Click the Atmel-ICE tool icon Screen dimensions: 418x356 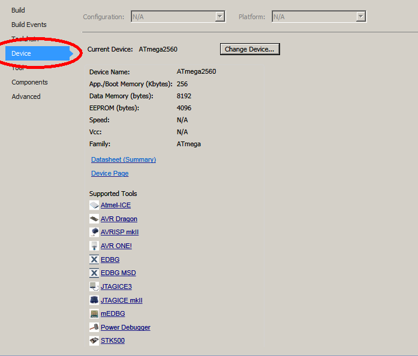94,205
